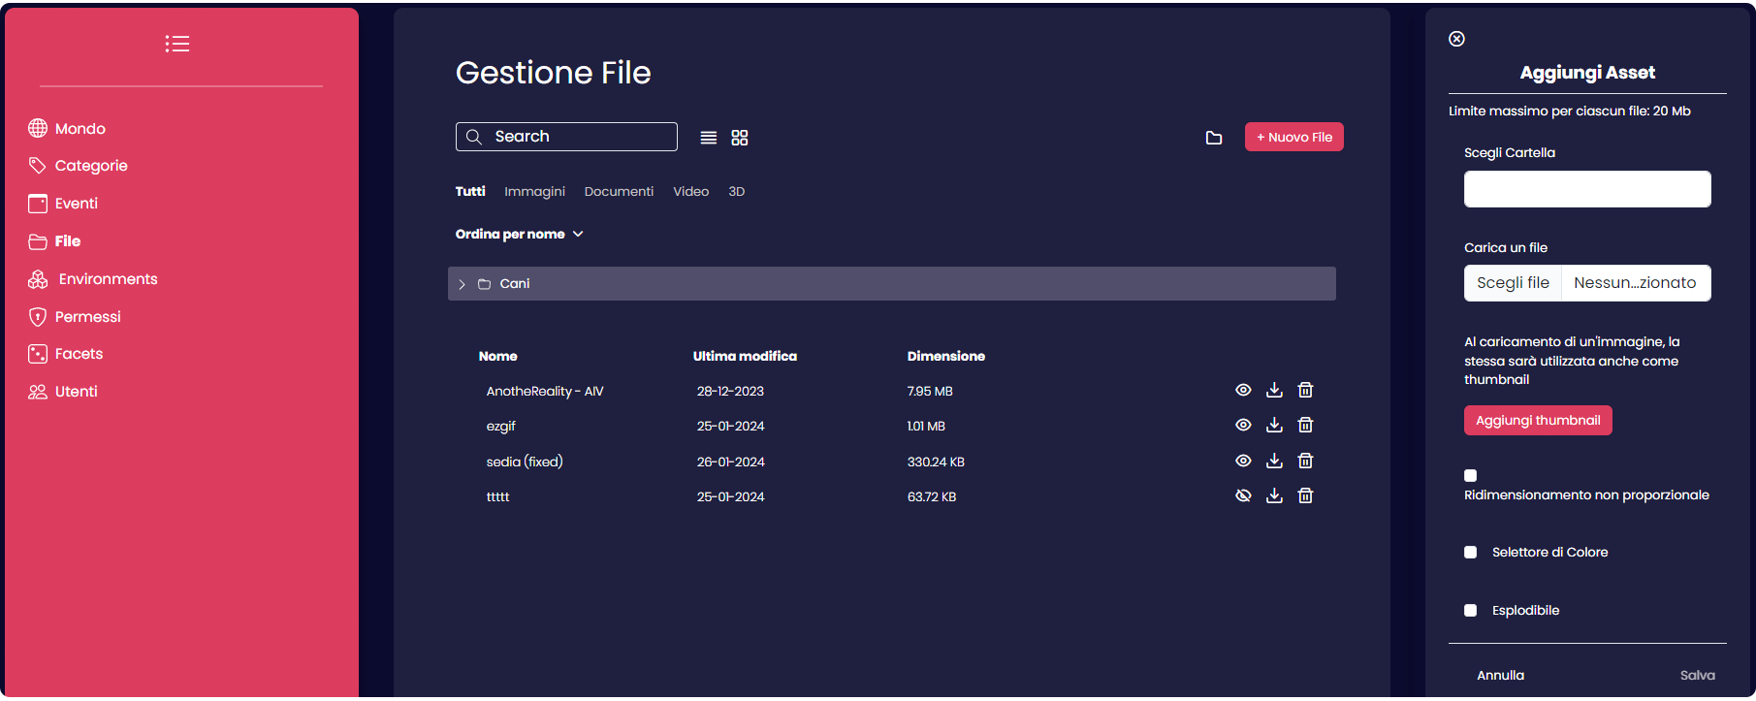Open Environments in the sidebar
Viewport: 1756px width, 701px height.
(107, 279)
